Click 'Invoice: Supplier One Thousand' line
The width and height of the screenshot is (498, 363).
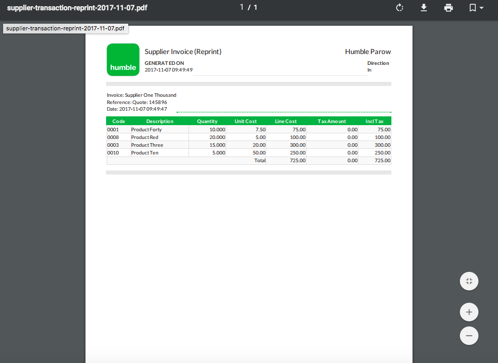141,95
